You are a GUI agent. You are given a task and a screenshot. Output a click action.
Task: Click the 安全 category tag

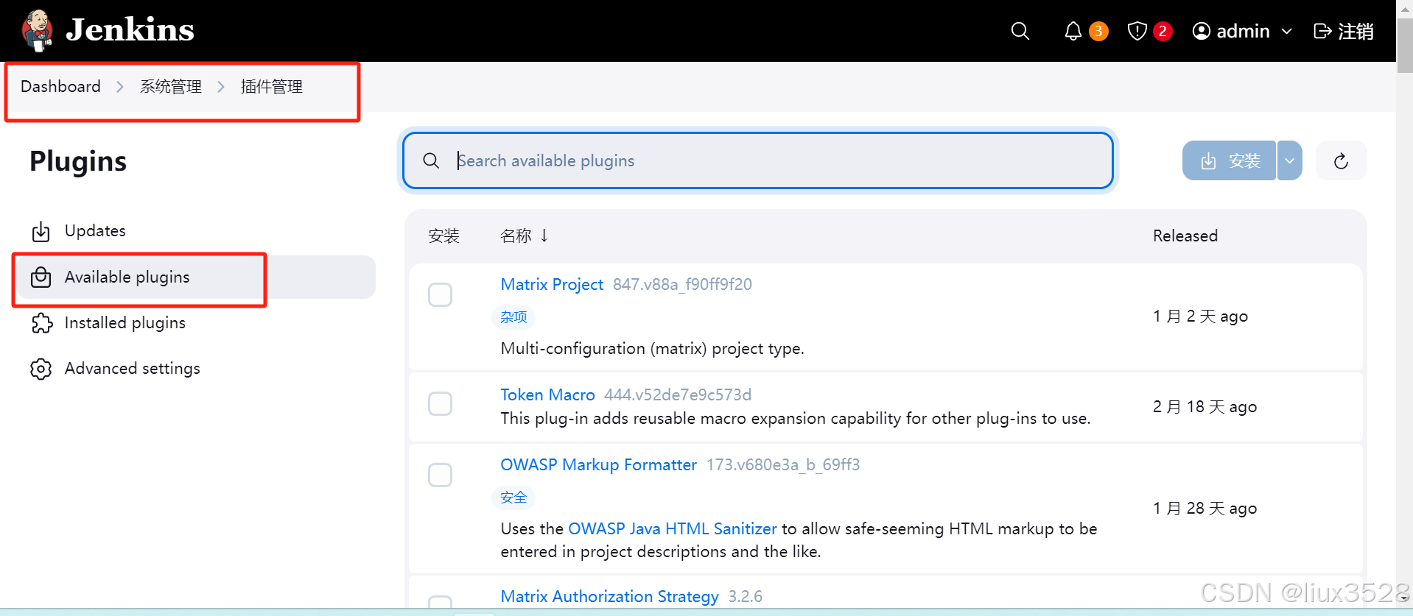(x=513, y=498)
